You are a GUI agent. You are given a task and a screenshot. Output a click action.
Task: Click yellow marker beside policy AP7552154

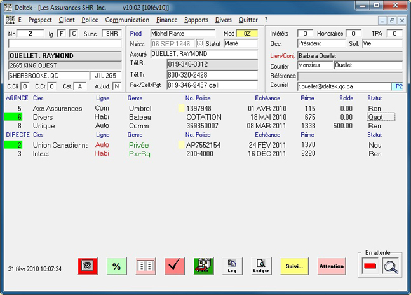[x=181, y=145]
